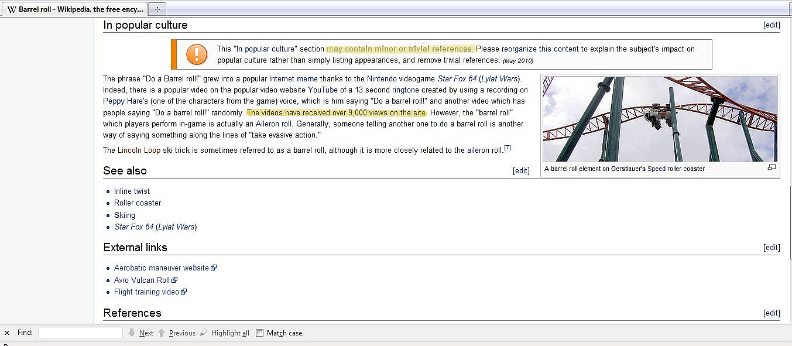Open Star Fox 64 in See also
The image size is (792, 346).
coord(134,227)
